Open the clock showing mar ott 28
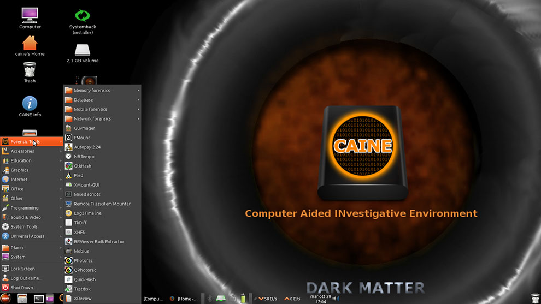 pos(320,299)
